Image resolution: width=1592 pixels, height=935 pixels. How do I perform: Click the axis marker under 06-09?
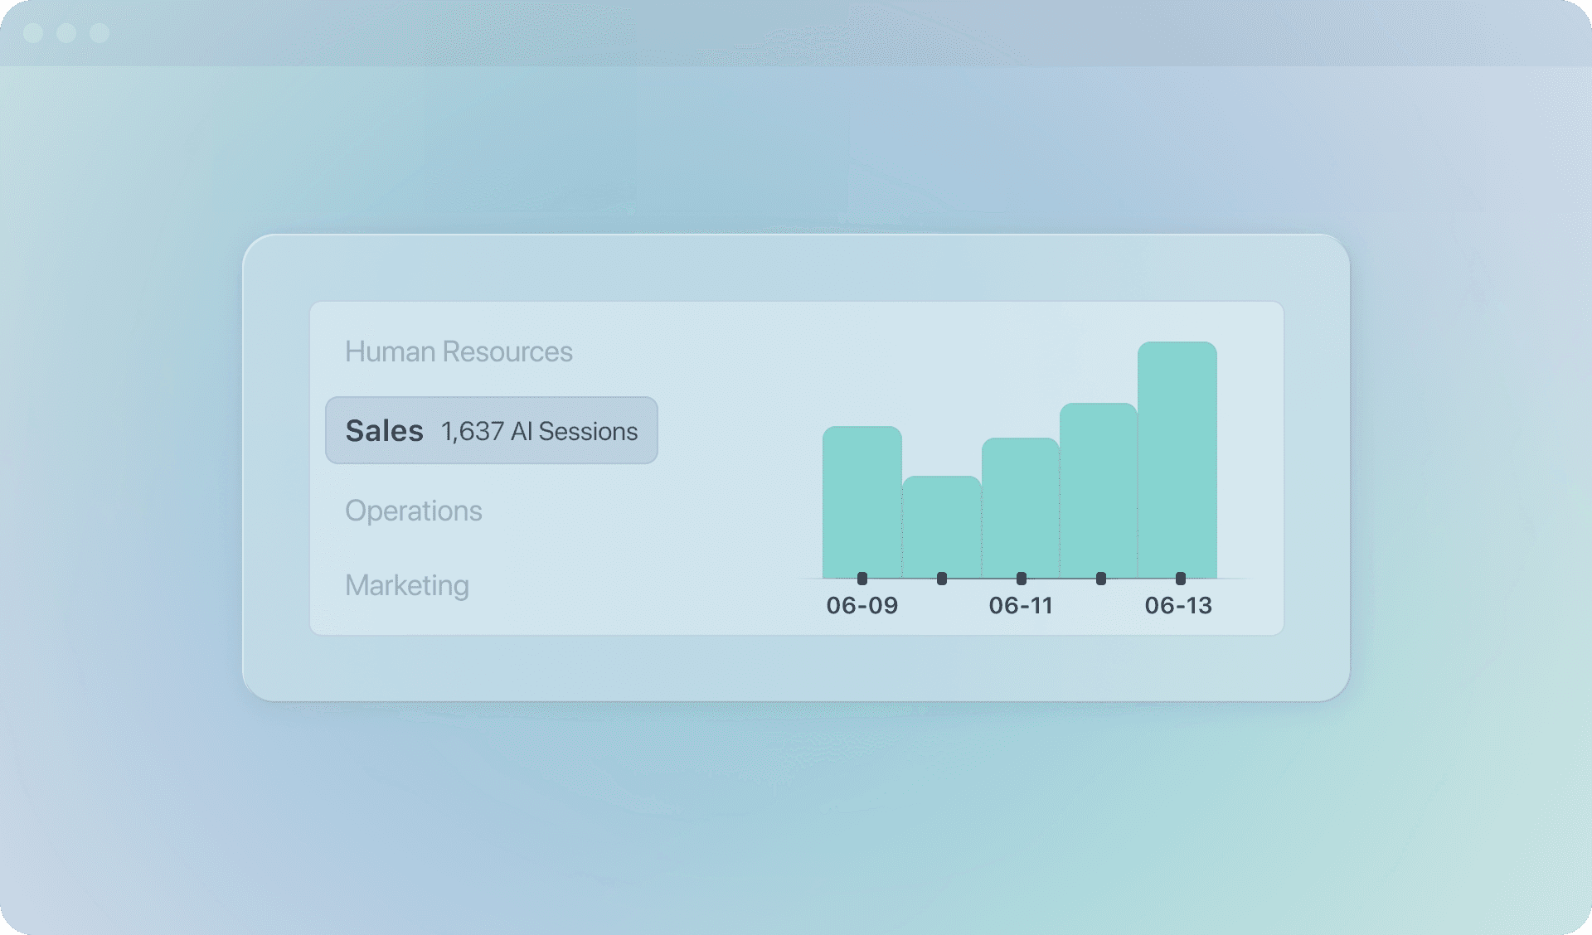click(x=861, y=579)
